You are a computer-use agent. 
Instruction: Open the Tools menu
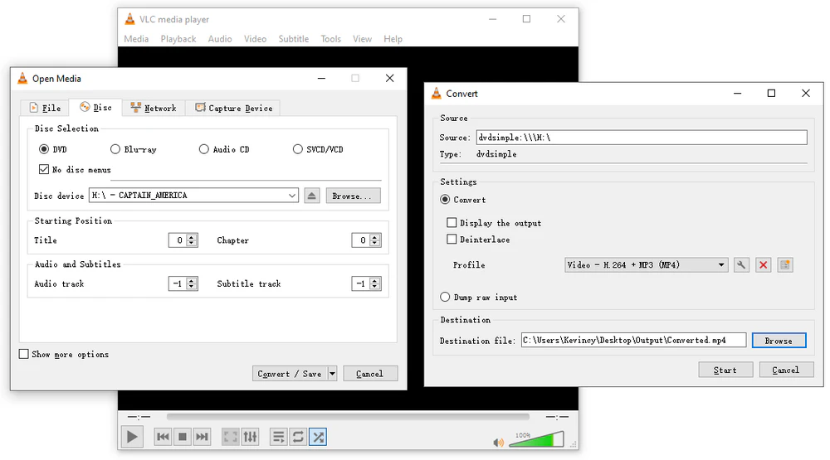point(331,39)
